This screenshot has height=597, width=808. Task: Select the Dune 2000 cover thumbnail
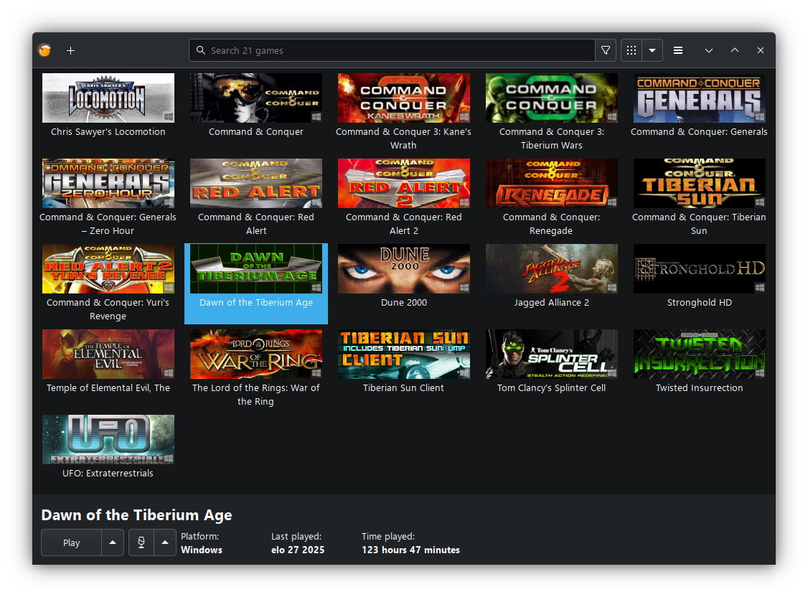[x=404, y=269]
